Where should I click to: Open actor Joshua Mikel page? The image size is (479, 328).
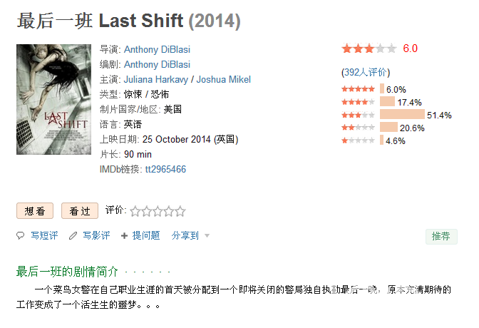(x=223, y=79)
